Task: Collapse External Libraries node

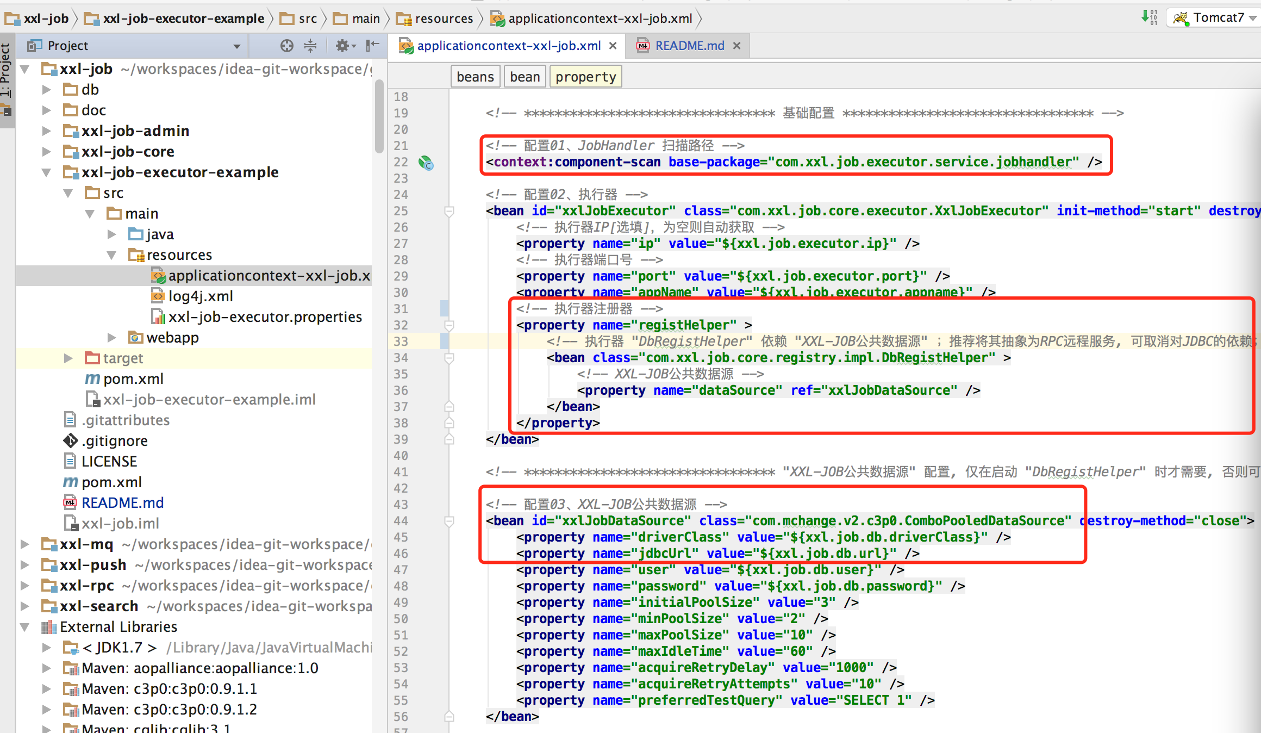Action: pos(24,628)
